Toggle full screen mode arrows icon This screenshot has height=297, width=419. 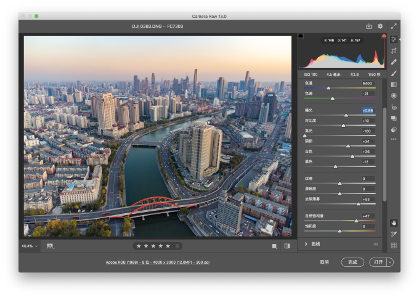point(394,26)
